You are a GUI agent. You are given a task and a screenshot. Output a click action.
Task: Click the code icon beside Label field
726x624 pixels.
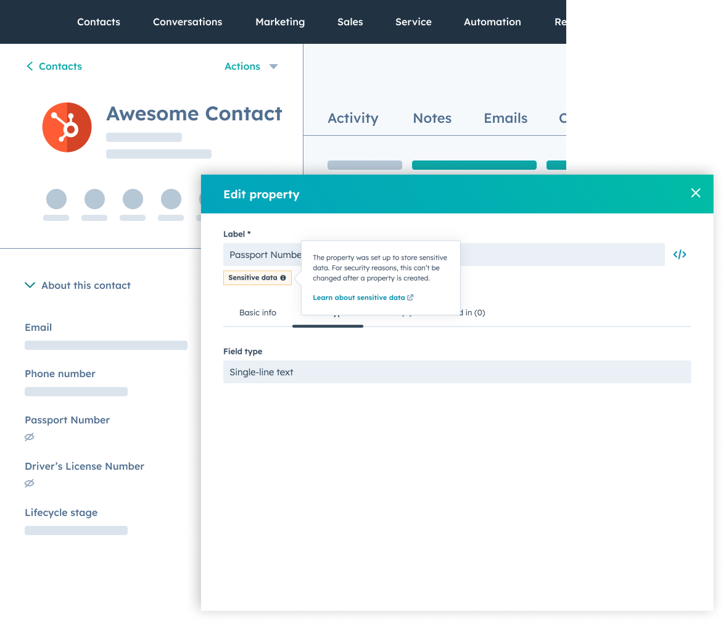click(x=680, y=254)
